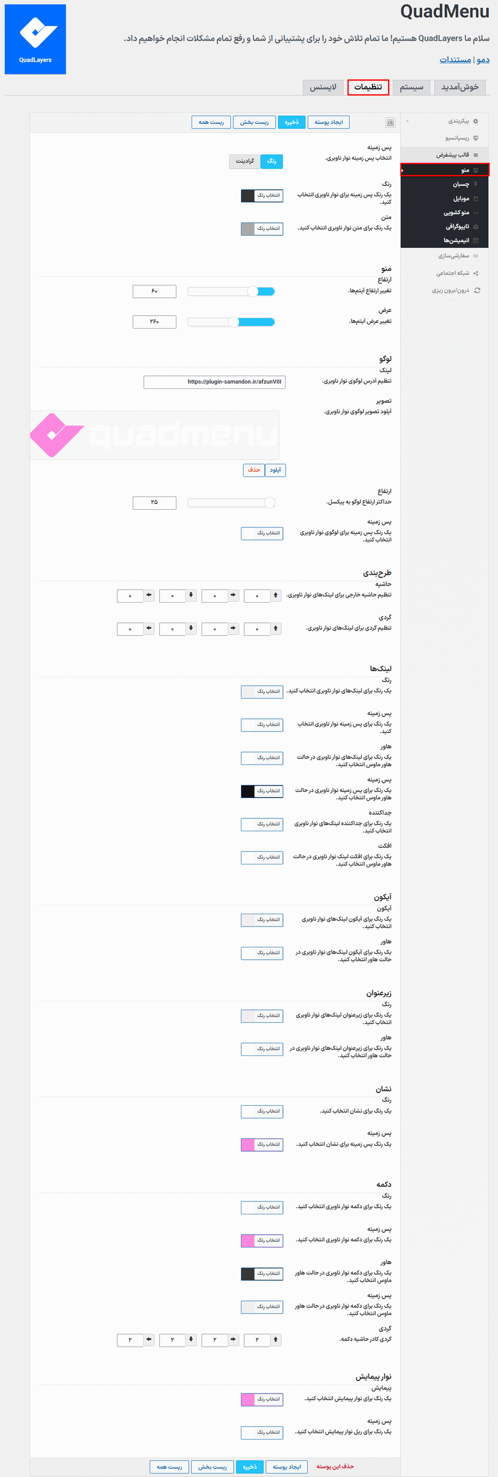Click the left arrow icon in گردی link row
This screenshot has height=1477, width=498.
click(149, 628)
